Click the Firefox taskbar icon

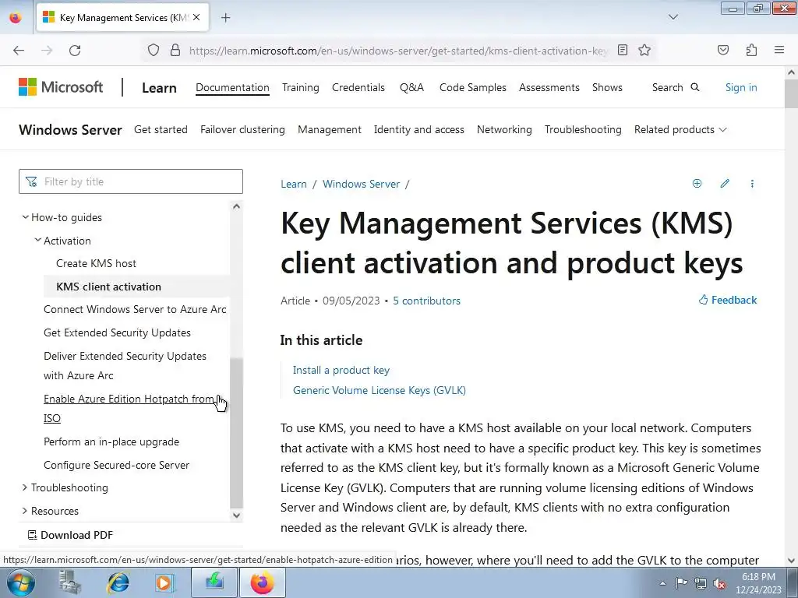pyautogui.click(x=262, y=582)
